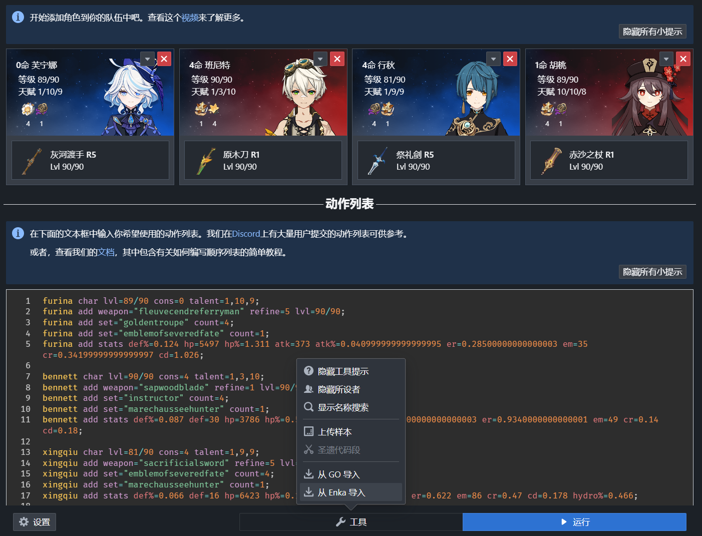Click the golden troupe artifact icon on Furina's card

[x=29, y=109]
